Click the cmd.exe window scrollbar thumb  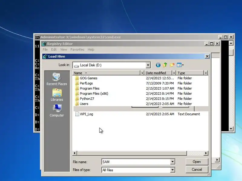(231, 52)
